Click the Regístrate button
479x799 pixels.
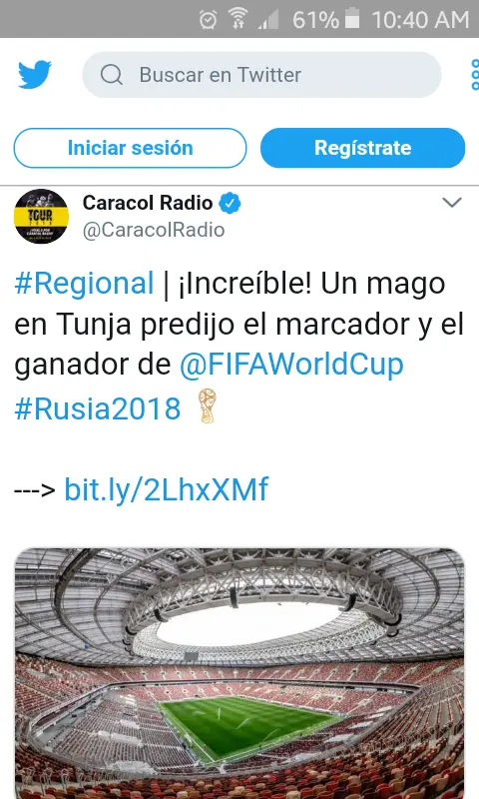point(362,148)
